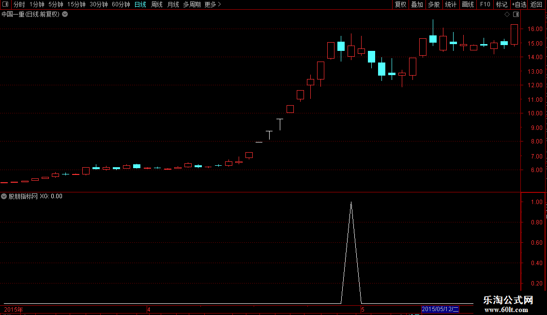Screen dimensions: 547x315
Task: Click the 10.00 price axis label
Action: tap(535, 113)
